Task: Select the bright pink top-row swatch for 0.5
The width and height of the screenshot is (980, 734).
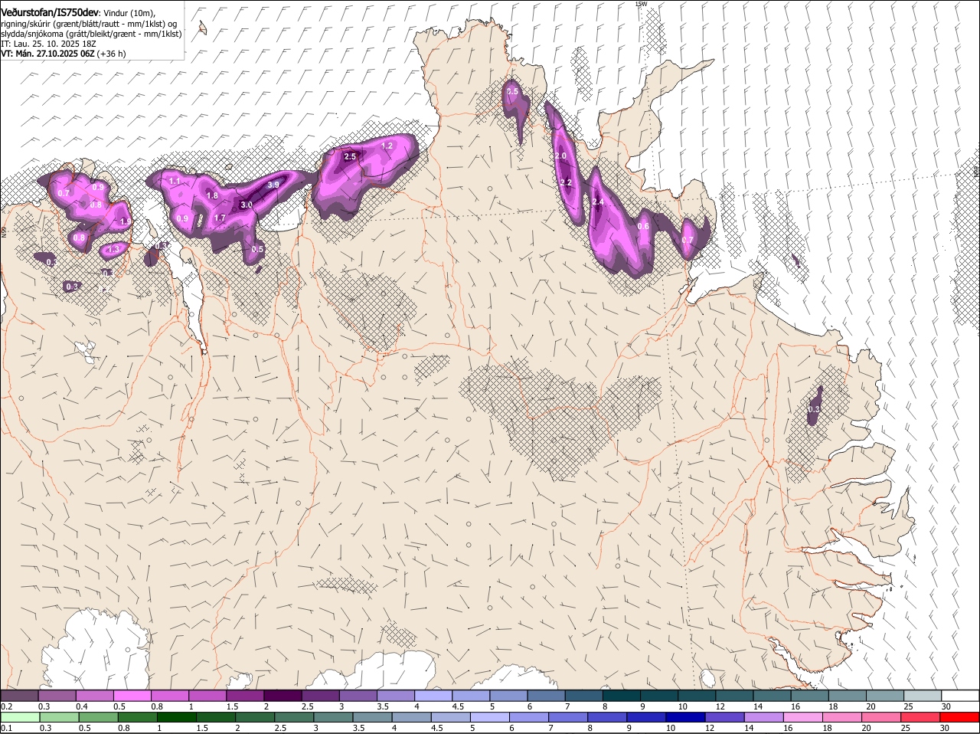Action: (x=132, y=695)
